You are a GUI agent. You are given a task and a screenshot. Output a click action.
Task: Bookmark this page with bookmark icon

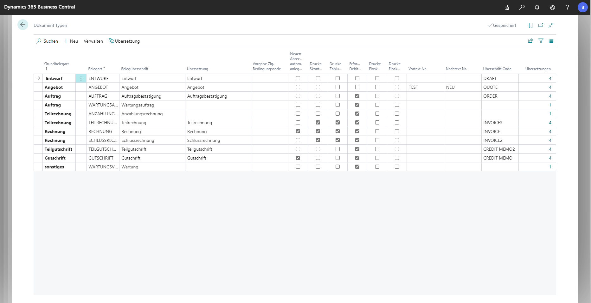pos(531,25)
